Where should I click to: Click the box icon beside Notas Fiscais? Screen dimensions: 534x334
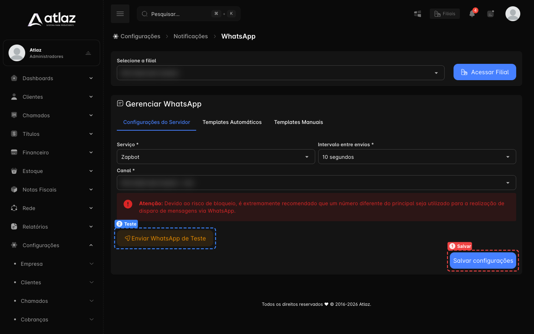[x=14, y=189]
